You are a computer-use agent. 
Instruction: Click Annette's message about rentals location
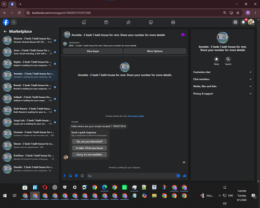pos(98,126)
